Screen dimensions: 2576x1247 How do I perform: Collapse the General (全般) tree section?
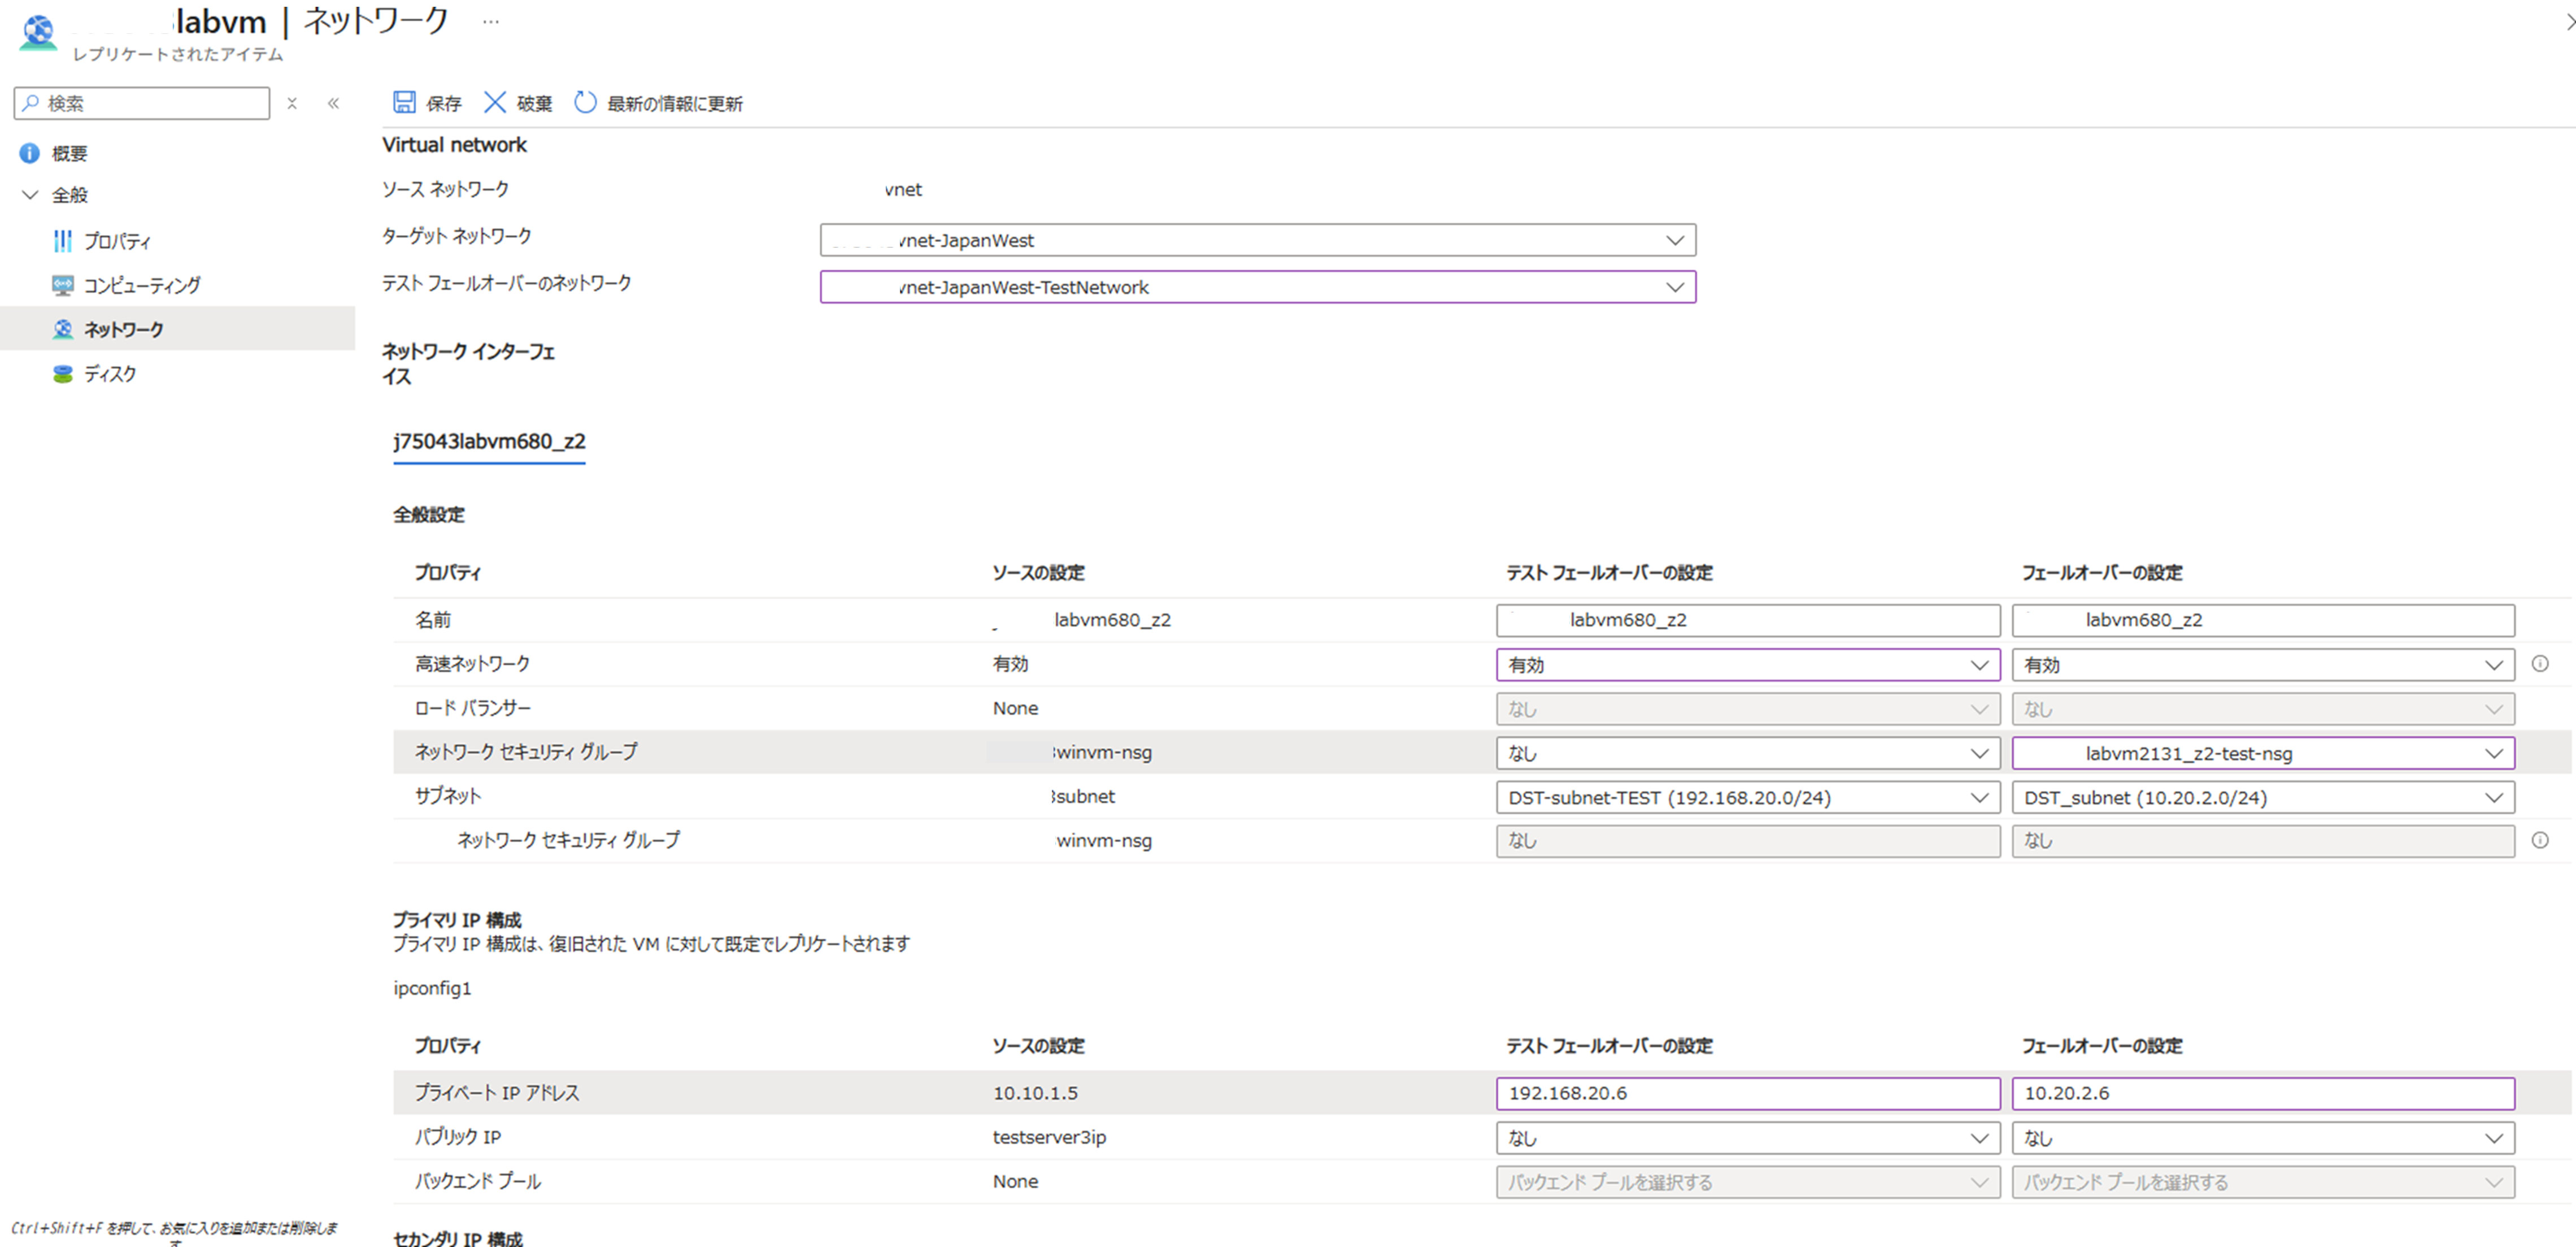click(x=30, y=195)
